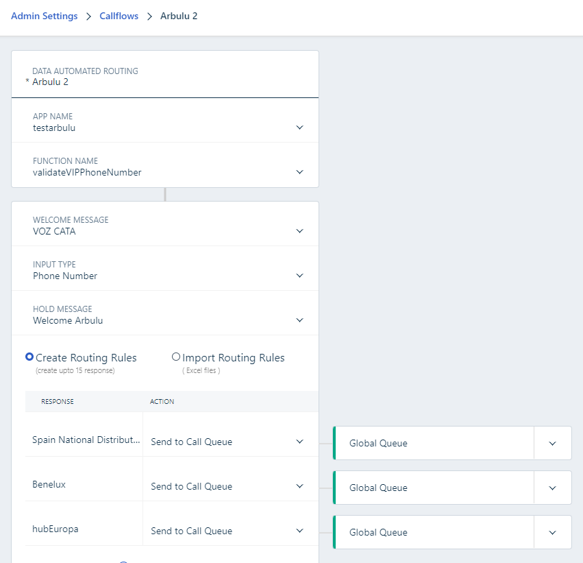Click the Arbulu 2 breadcrumb item
Screen dimensions: 583x563
[x=179, y=16]
